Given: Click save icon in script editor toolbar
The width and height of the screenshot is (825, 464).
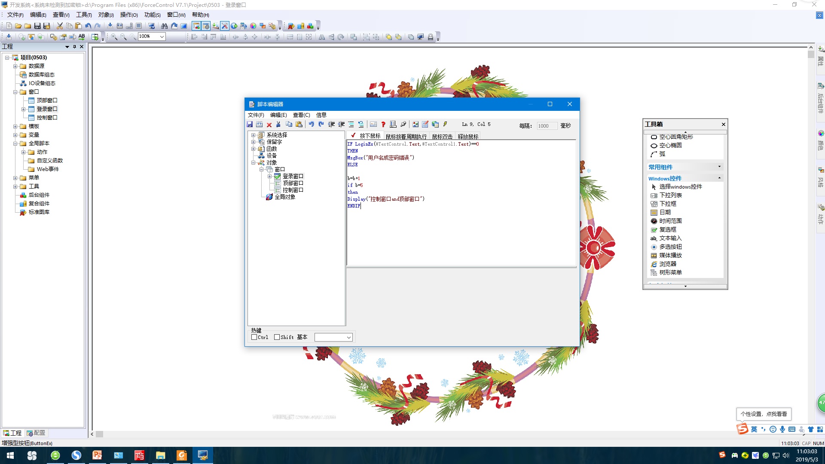Looking at the screenshot, I should pos(250,125).
